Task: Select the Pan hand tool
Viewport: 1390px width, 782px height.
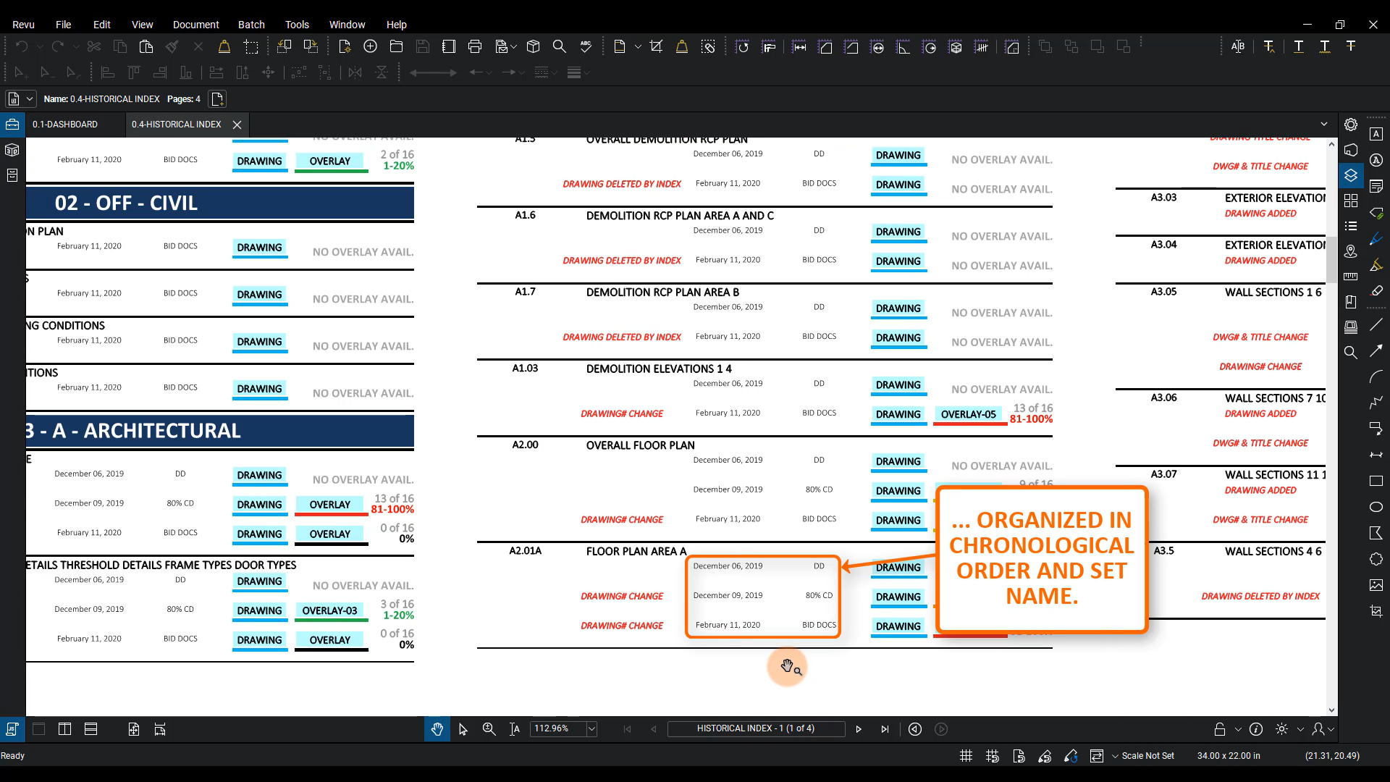Action: point(437,729)
